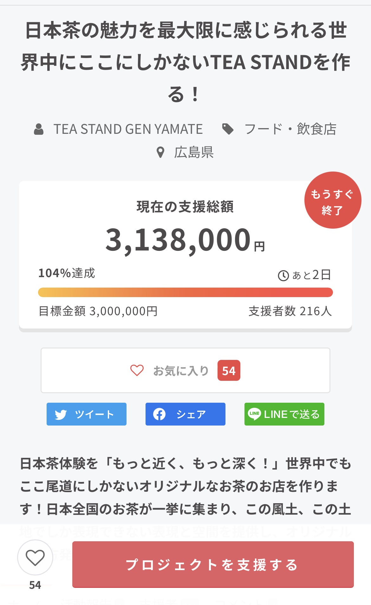Click the LINE logo icon
The image size is (371, 605).
254,414
